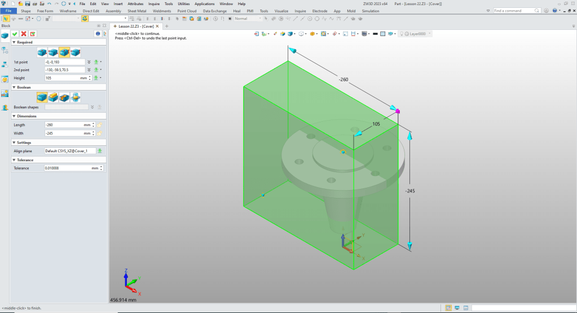
Task: Toggle the lock beside Length field
Action: click(x=99, y=125)
